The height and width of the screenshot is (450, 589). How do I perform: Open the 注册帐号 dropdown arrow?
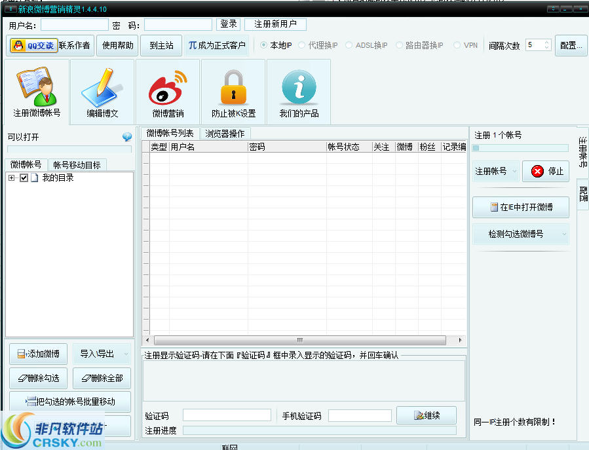[514, 171]
